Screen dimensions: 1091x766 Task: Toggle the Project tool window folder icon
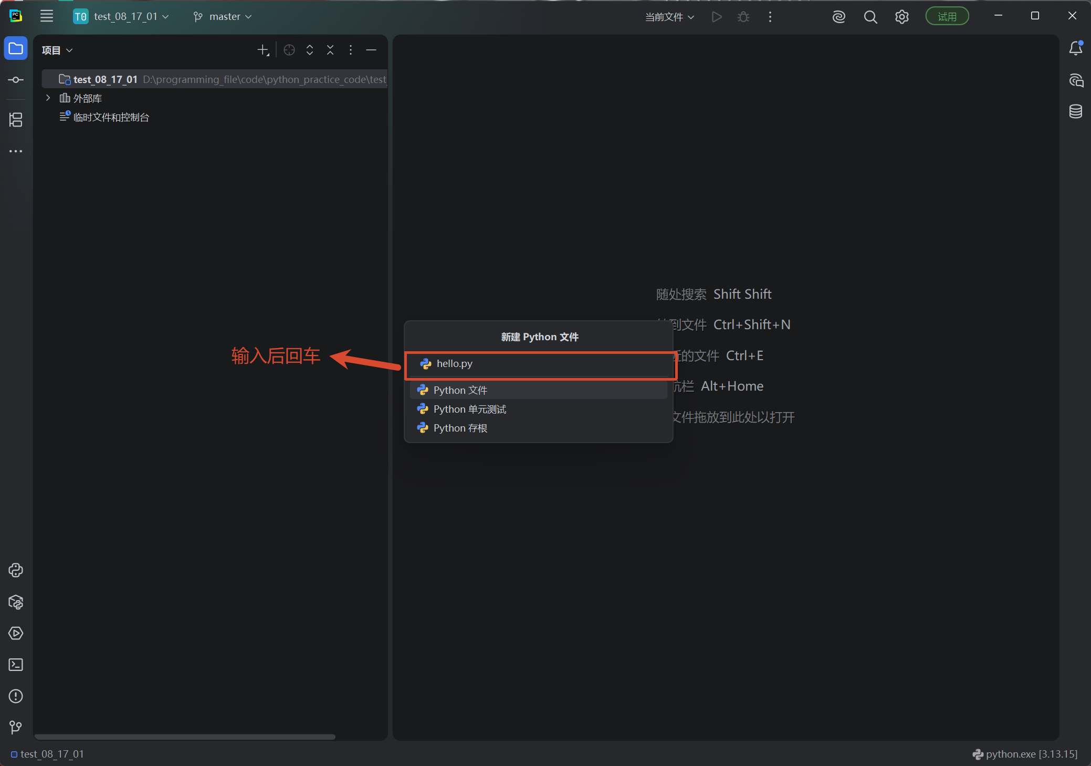point(16,48)
